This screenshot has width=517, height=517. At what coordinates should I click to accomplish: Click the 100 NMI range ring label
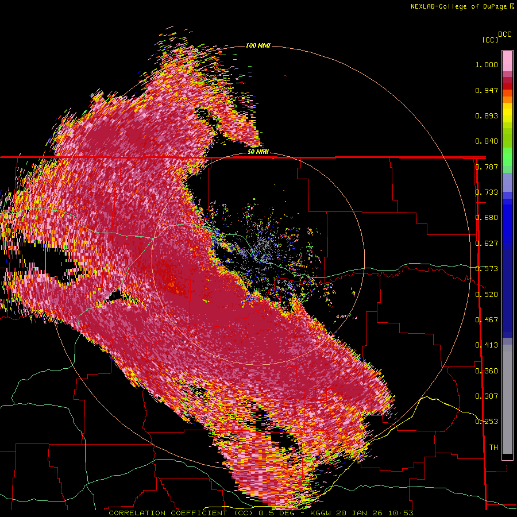coord(258,45)
